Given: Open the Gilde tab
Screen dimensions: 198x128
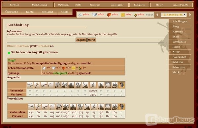Looking at the screenshot, I should [x=65, y=12].
